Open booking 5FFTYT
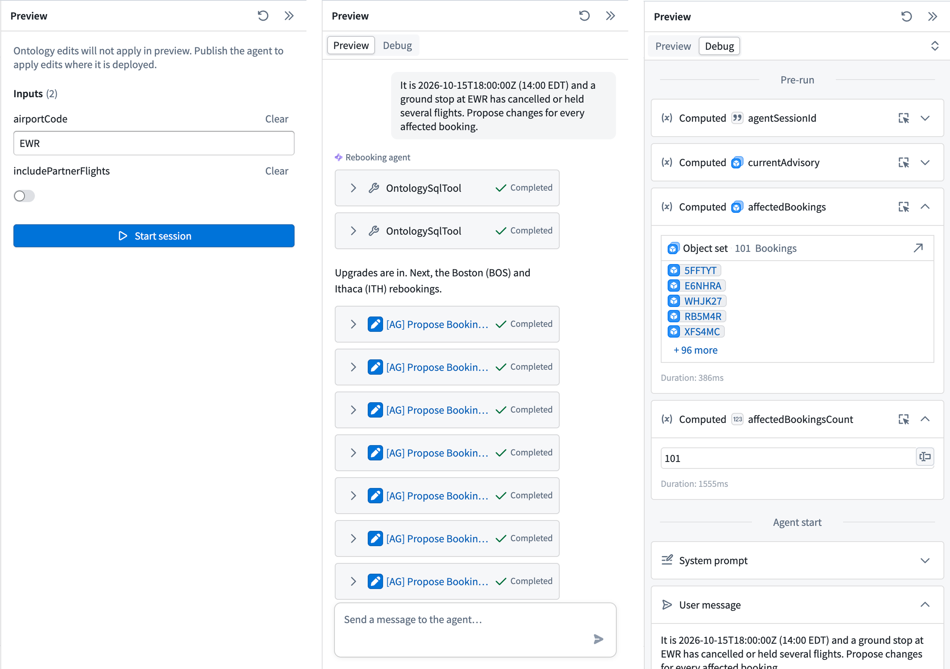 click(x=694, y=271)
